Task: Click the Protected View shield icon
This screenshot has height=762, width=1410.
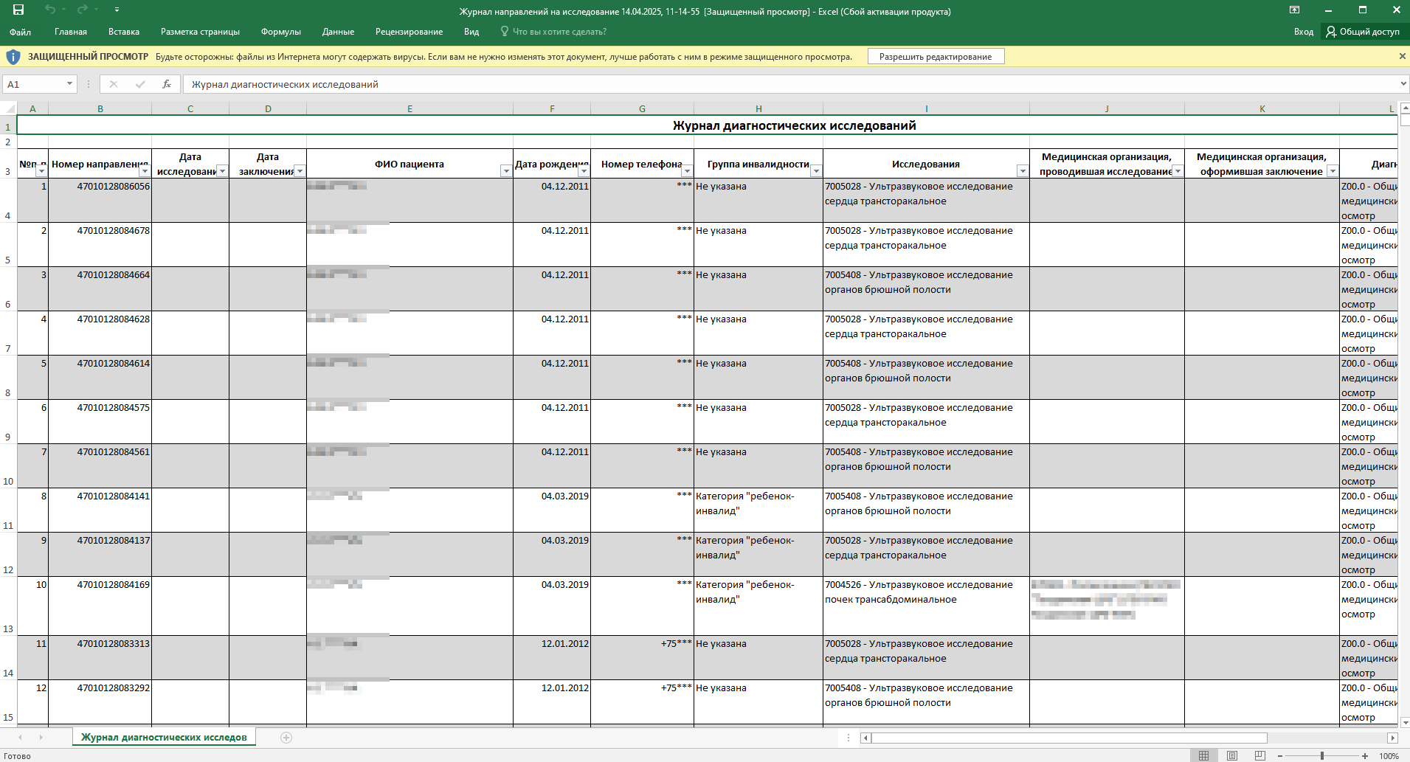Action: click(x=13, y=57)
